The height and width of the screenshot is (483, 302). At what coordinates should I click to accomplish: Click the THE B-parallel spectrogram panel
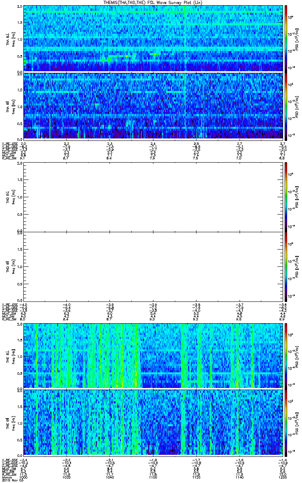pyautogui.click(x=153, y=423)
